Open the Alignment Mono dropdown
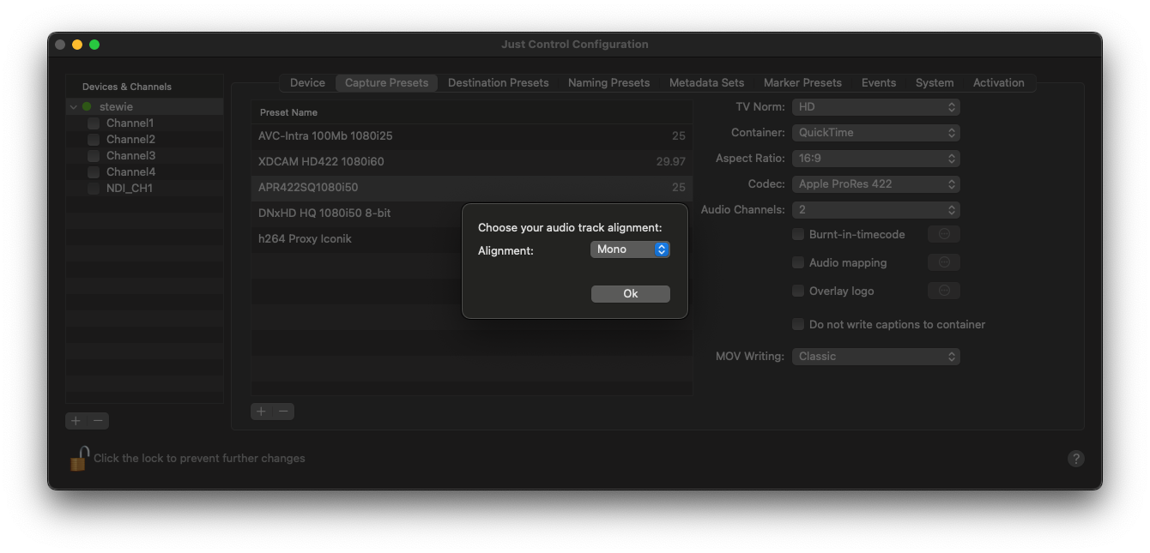 (630, 249)
